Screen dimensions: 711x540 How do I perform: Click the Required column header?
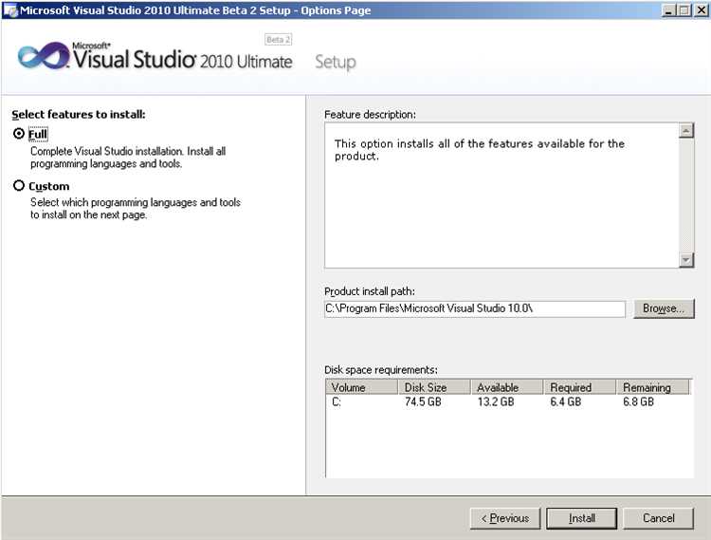(579, 387)
